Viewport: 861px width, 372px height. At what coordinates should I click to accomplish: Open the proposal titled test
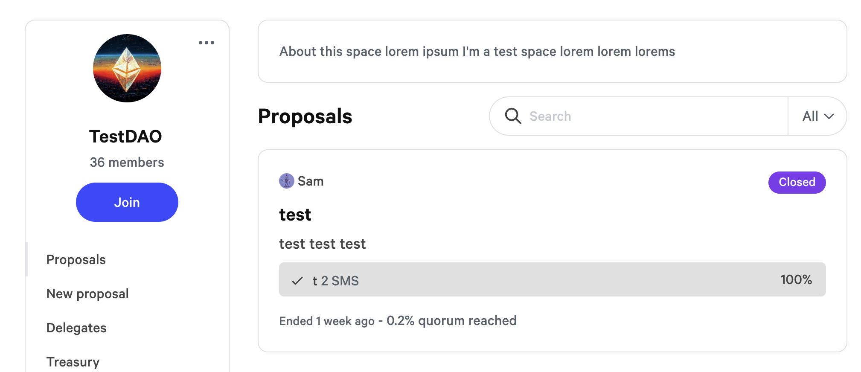295,215
